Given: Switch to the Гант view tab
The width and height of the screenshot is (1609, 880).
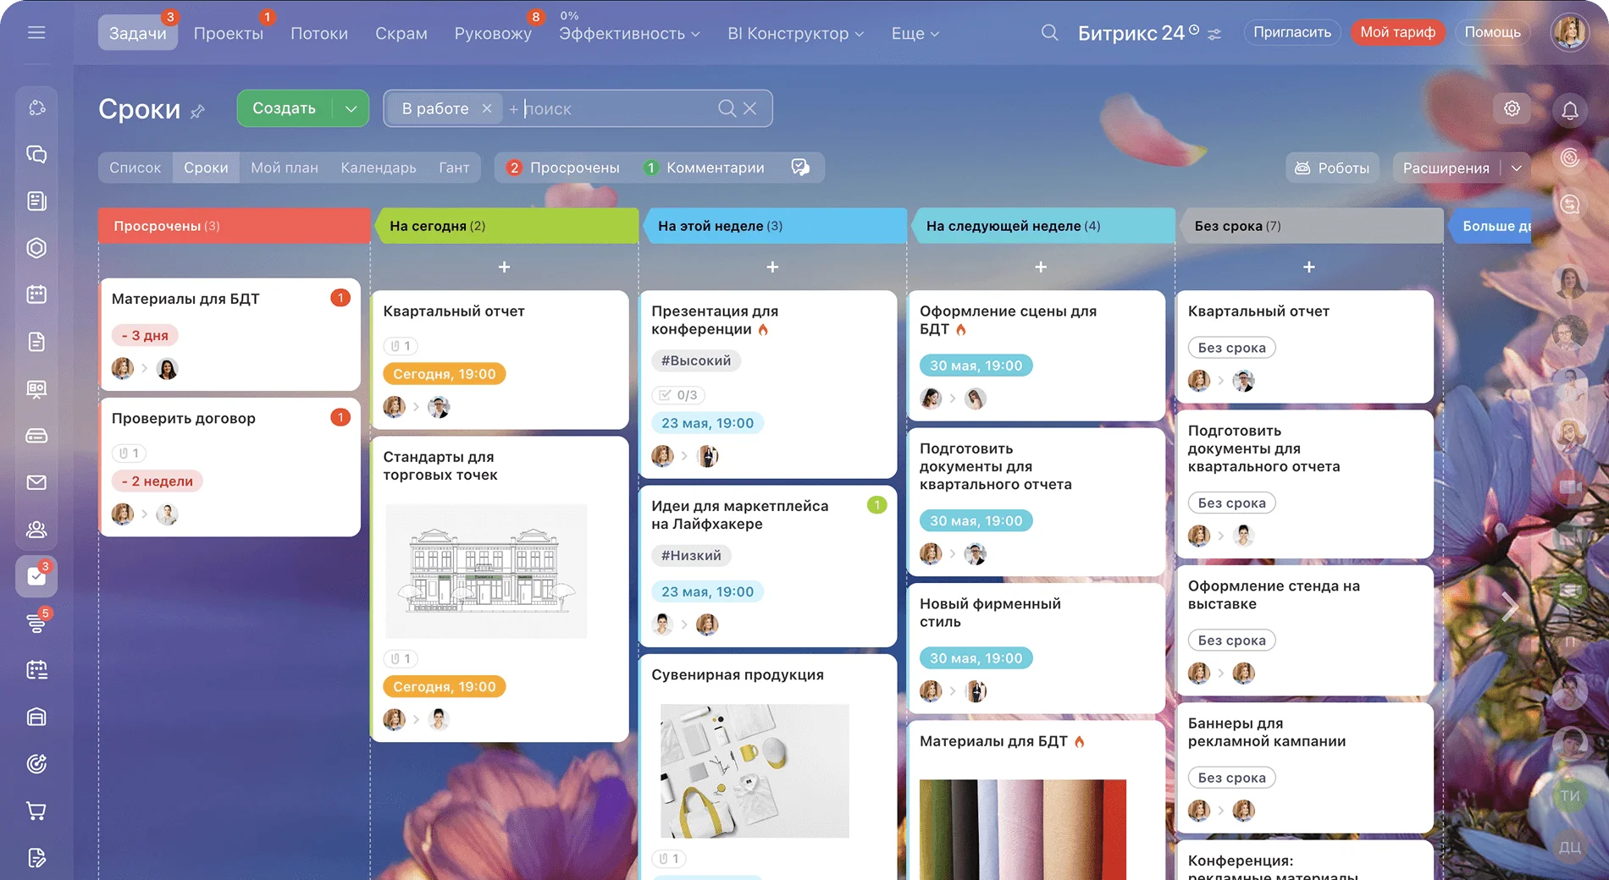Looking at the screenshot, I should click(454, 168).
